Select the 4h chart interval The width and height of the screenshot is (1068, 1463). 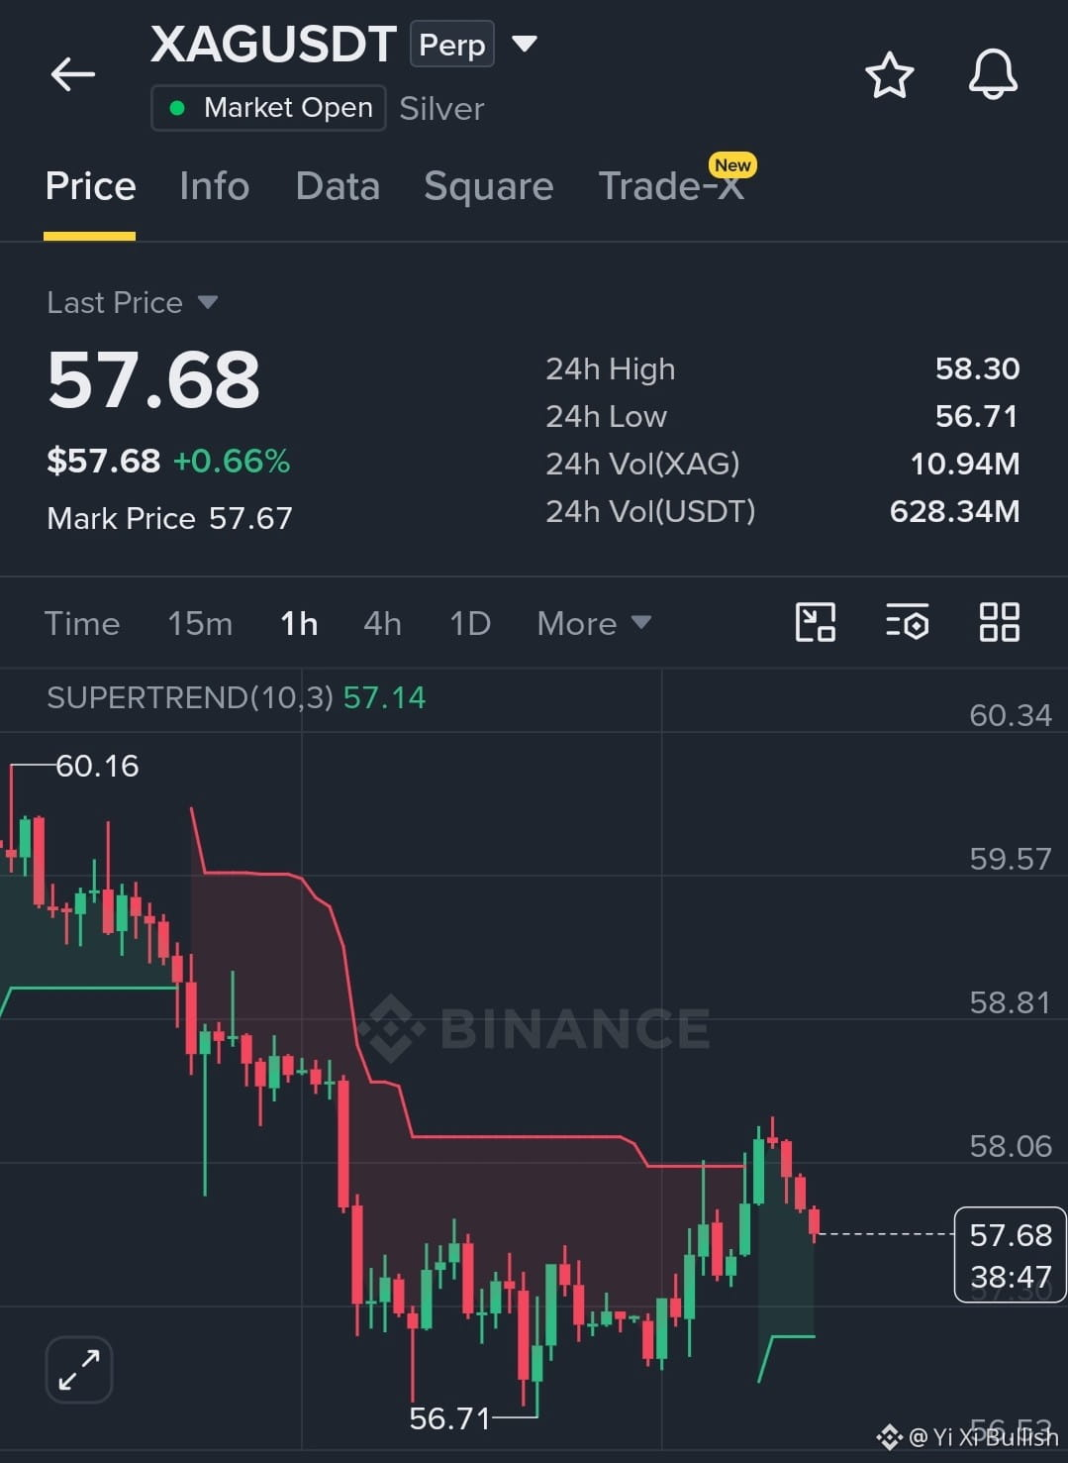pos(382,623)
